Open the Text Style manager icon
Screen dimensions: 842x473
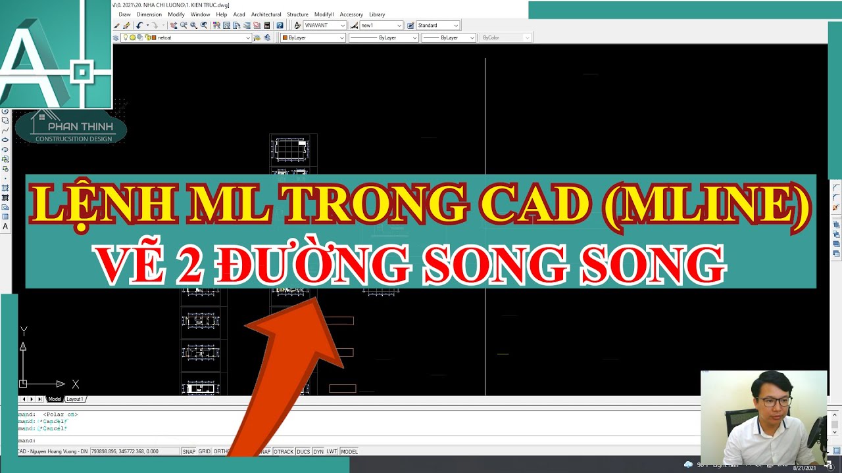(x=297, y=26)
